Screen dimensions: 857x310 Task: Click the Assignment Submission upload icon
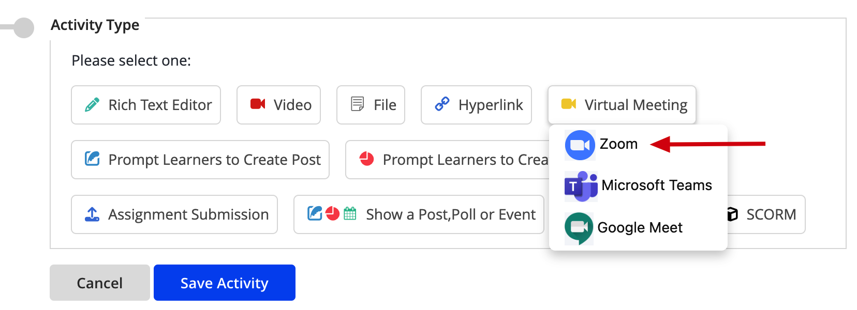[x=92, y=214]
